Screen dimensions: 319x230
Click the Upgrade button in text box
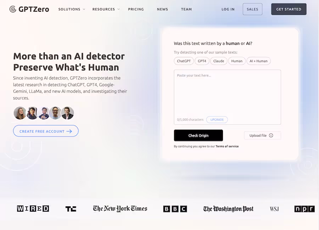tap(217, 120)
